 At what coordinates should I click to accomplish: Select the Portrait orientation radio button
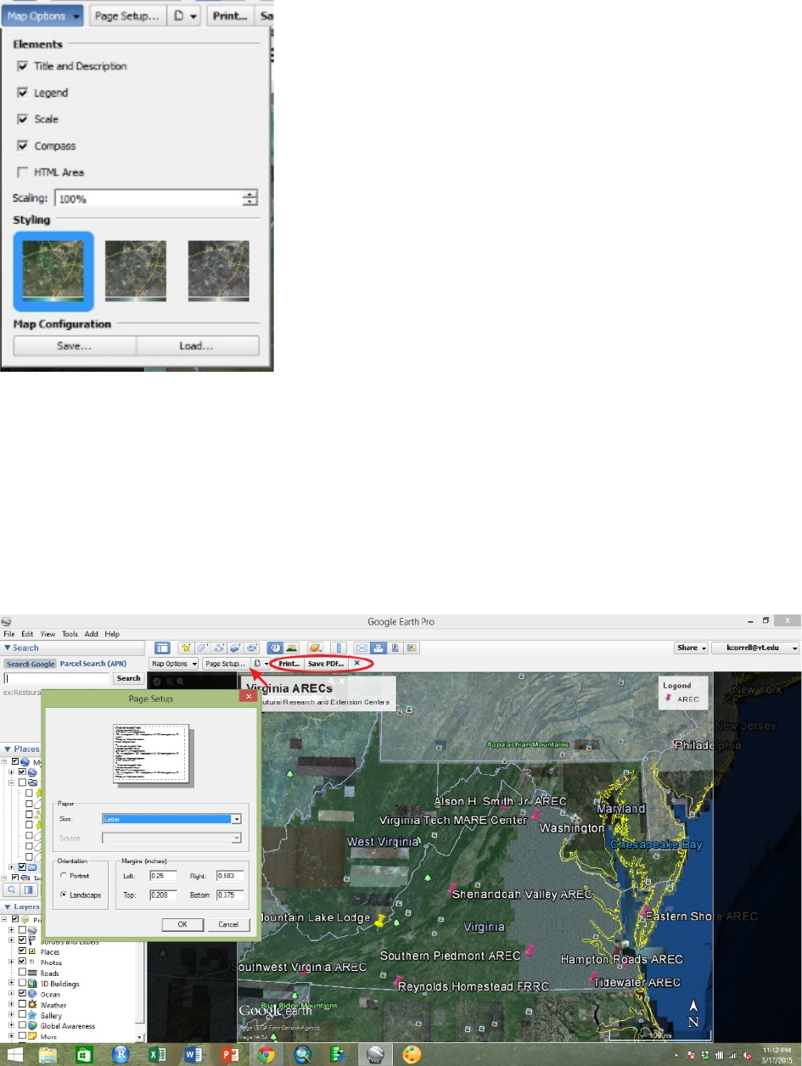[64, 875]
